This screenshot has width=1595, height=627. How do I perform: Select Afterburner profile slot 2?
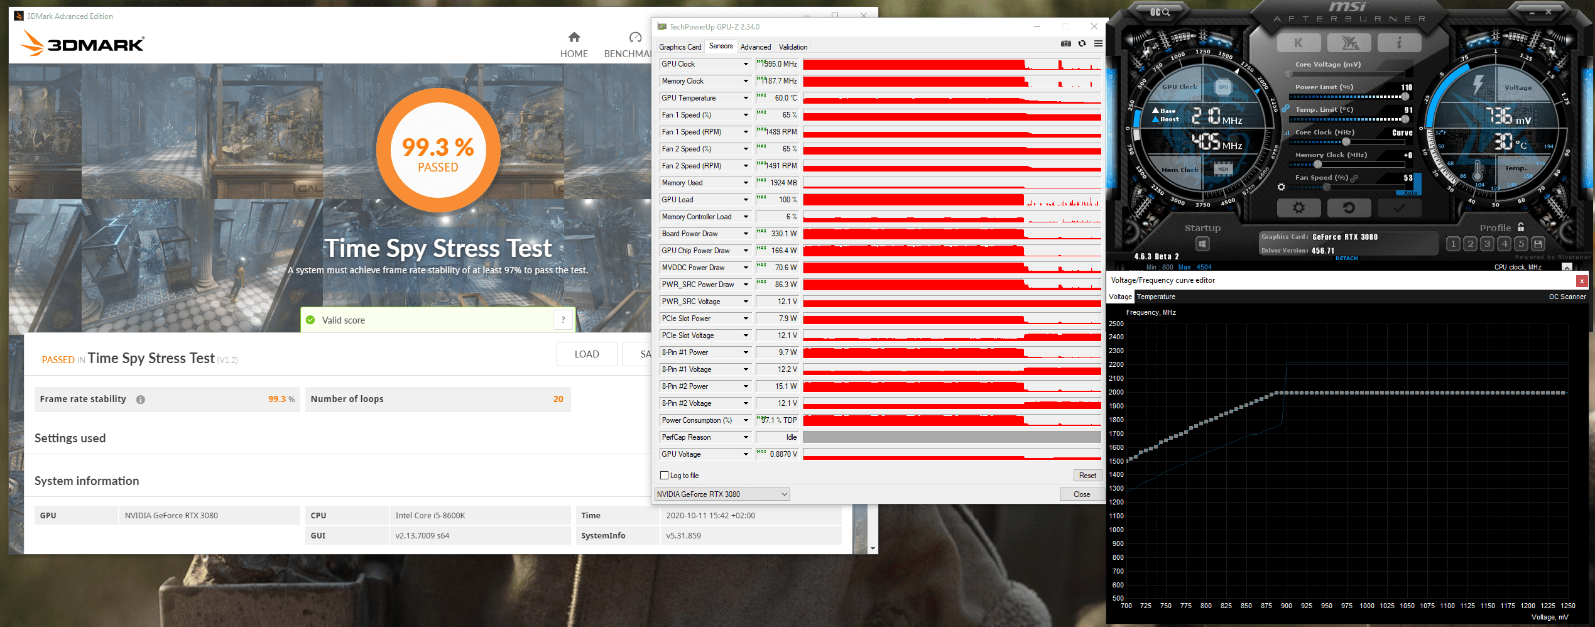(x=1470, y=244)
